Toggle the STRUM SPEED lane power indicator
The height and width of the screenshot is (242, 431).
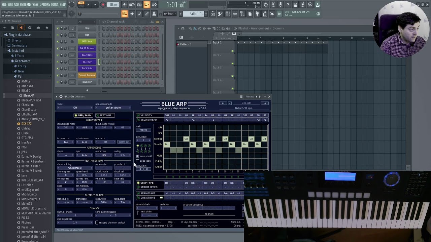tap(138, 187)
